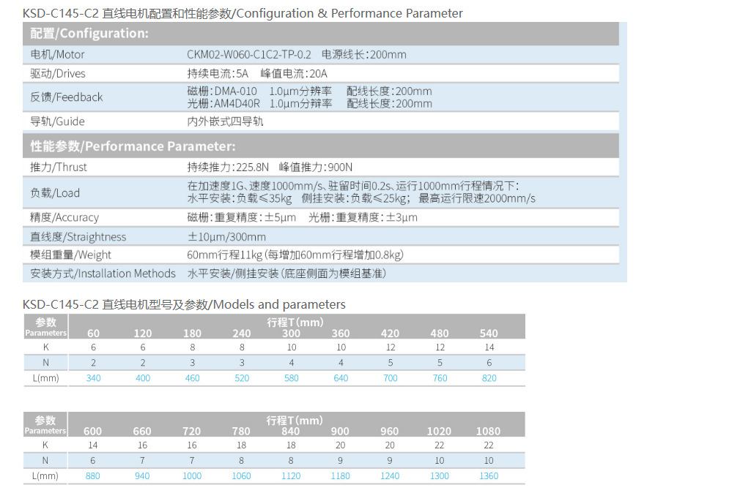This screenshot has height=493, width=751.
Task: Click the 驱动/Drives row label
Action: (x=58, y=74)
